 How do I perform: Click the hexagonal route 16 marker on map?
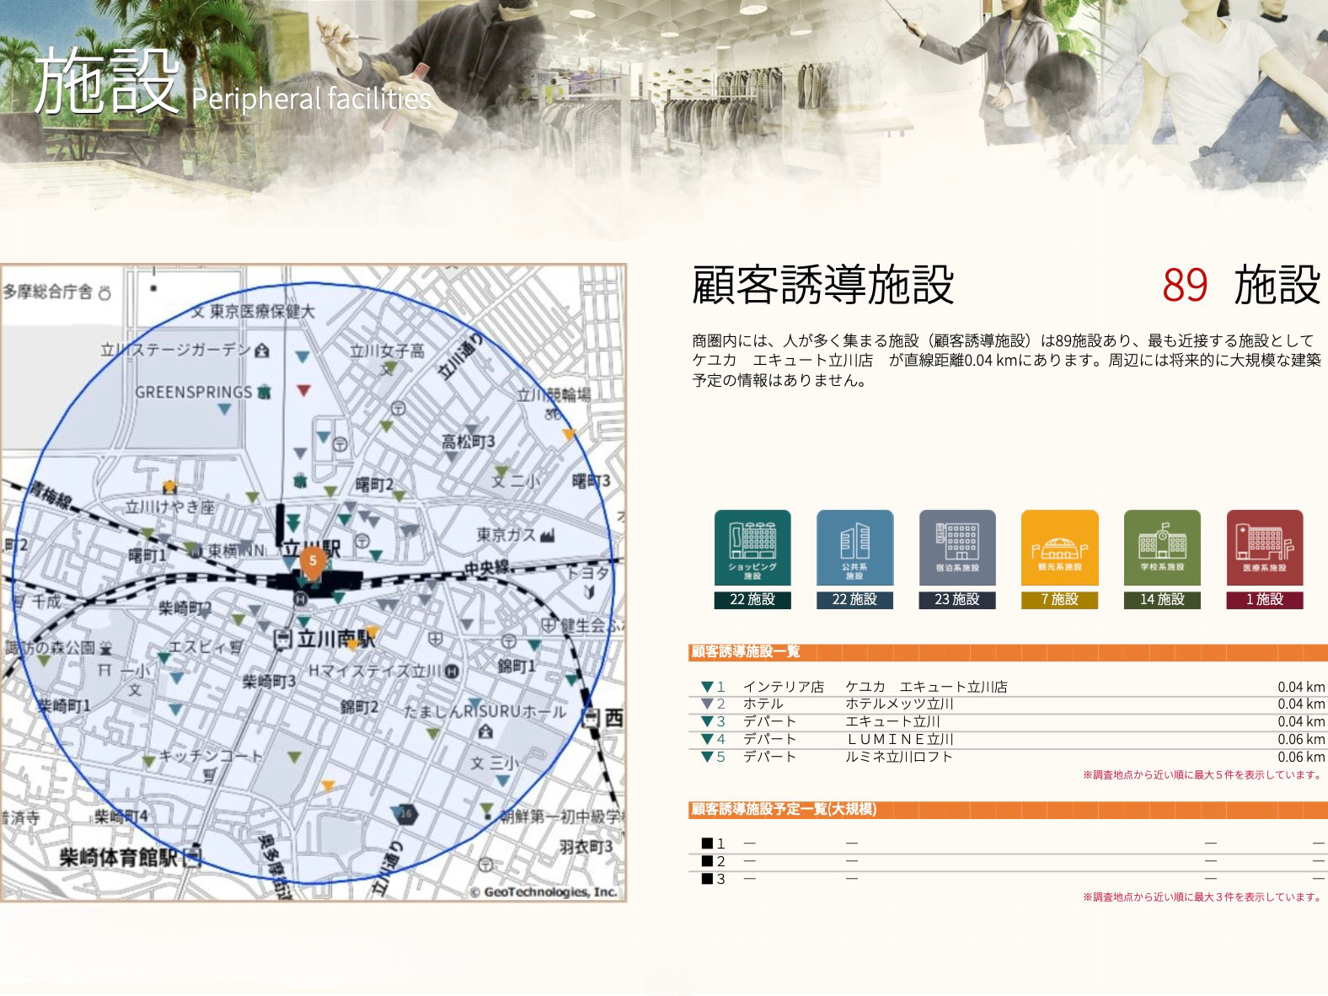click(406, 814)
